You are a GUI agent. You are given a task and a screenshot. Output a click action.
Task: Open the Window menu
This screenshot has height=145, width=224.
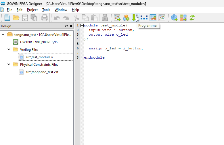(x=61, y=10)
